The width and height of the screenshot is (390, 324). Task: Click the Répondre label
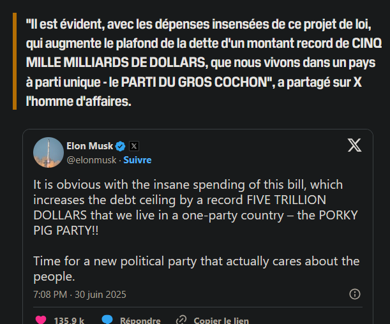[140, 320]
